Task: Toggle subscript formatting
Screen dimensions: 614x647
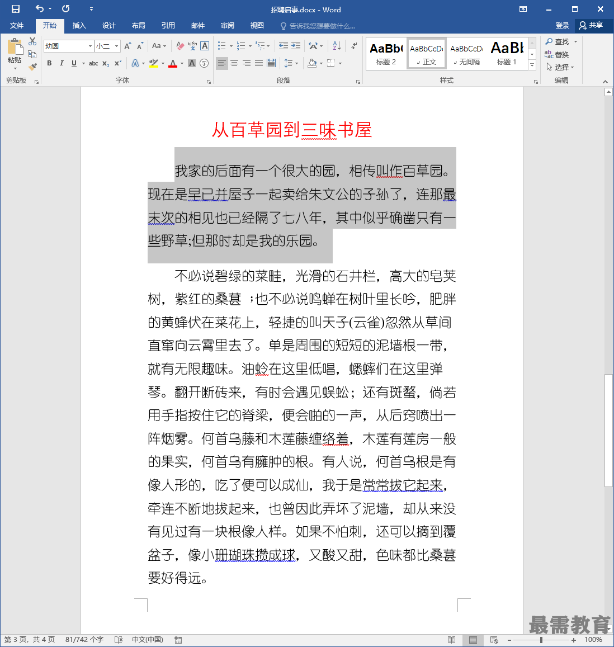Action: point(106,63)
